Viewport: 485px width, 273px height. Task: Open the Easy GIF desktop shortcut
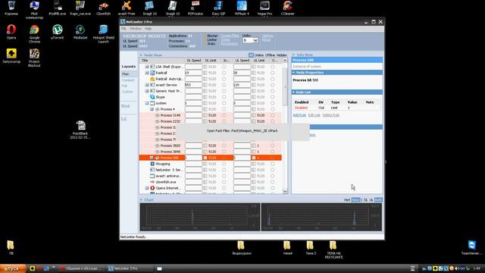click(218, 8)
